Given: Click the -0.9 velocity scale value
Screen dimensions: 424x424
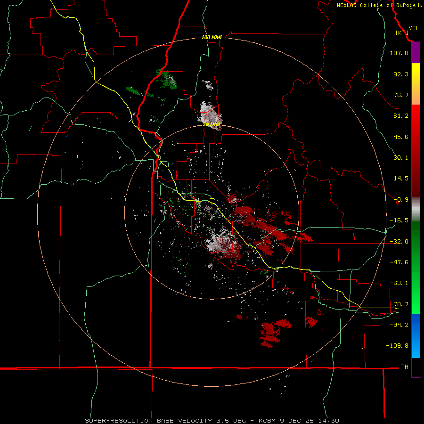Looking at the screenshot, I should 401,200.
